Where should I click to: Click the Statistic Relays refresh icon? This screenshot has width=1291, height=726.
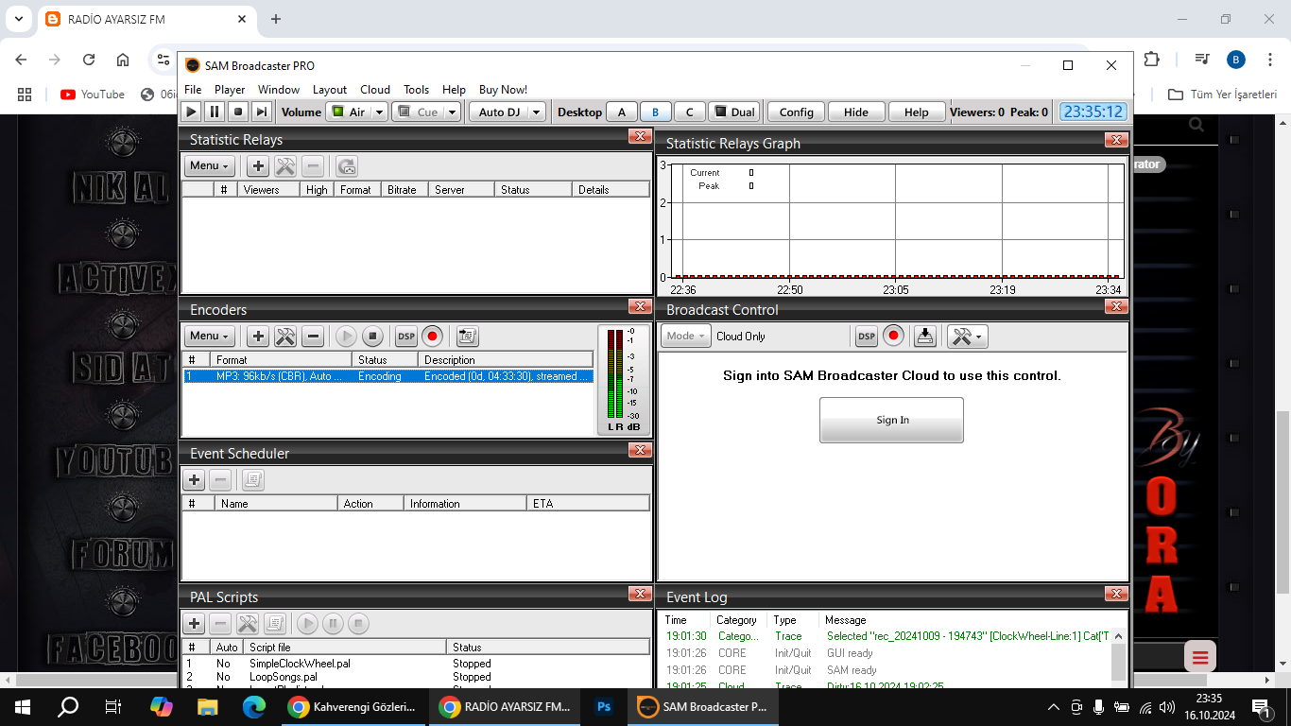coord(347,166)
